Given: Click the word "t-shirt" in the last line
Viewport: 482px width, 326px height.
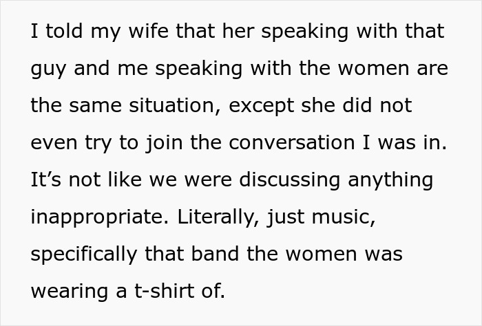Looking at the screenshot, I should click(167, 292).
